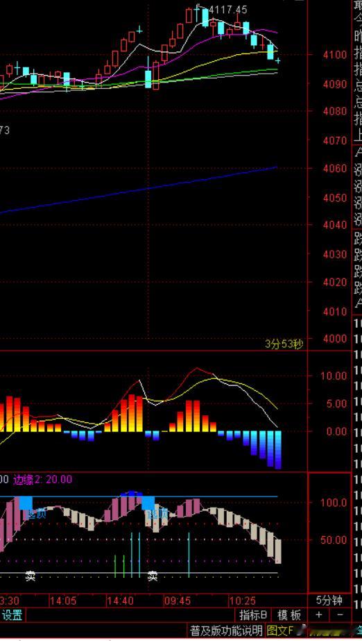This screenshot has width=362, height=641.
Task: Click the 4050 price axis value
Action: point(335,198)
